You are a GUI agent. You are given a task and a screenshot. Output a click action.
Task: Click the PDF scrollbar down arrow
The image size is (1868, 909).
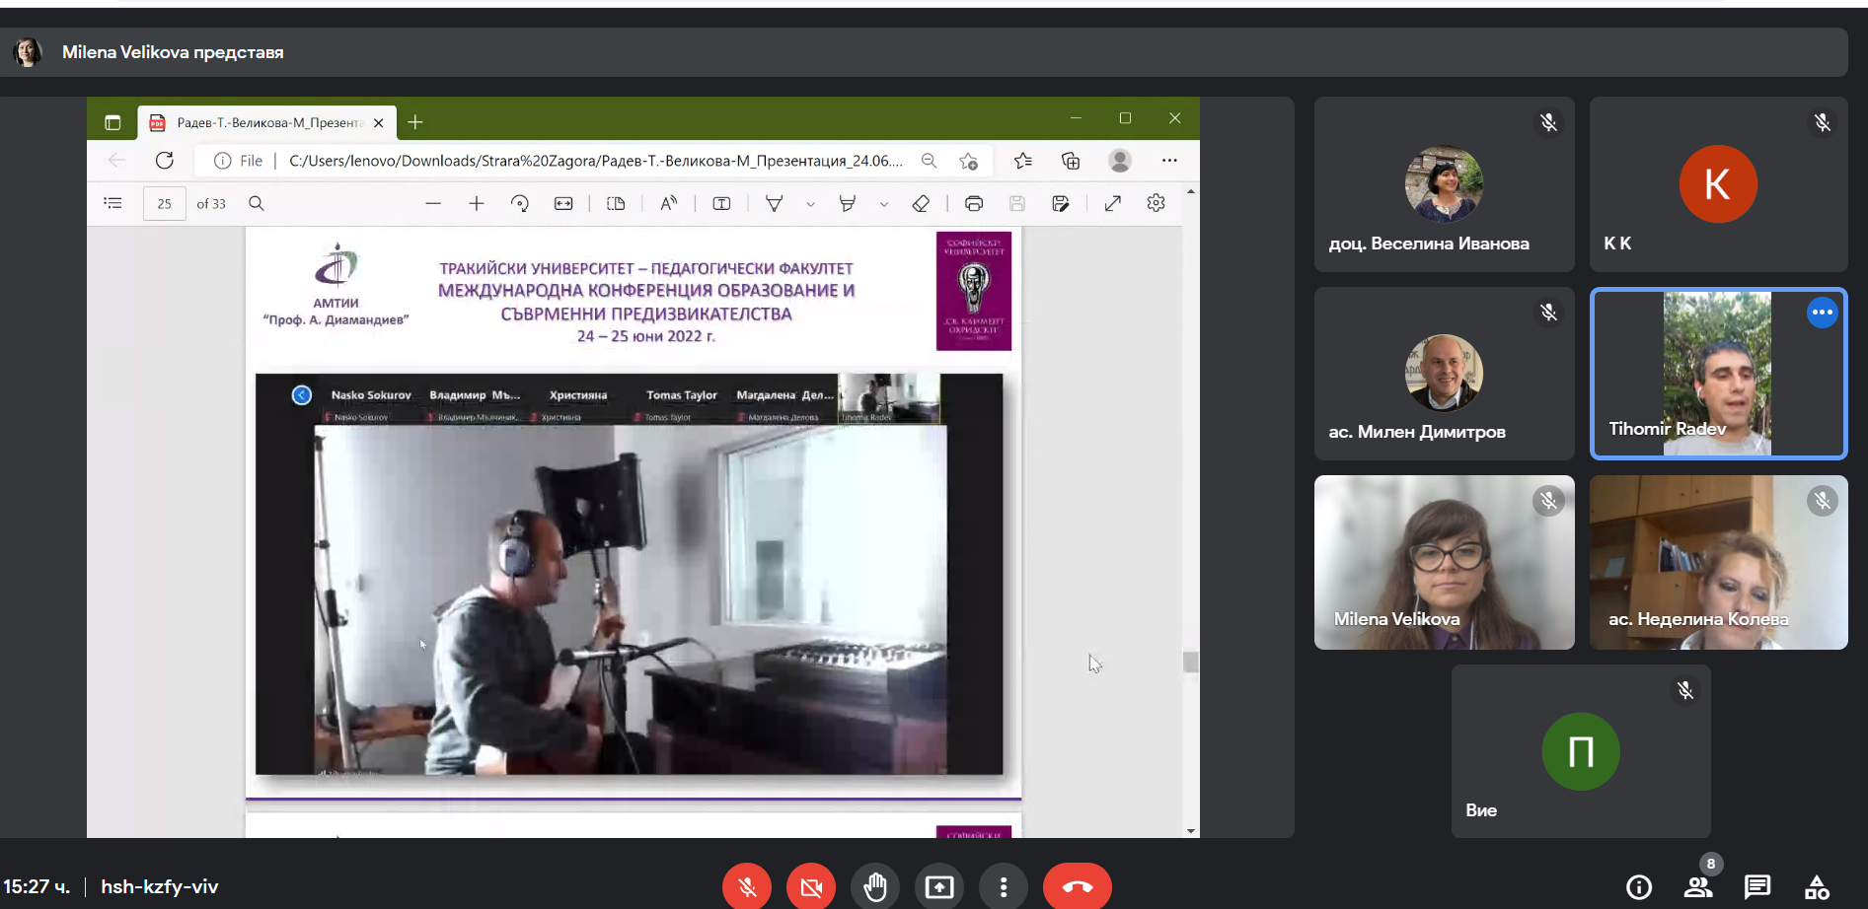(1191, 831)
